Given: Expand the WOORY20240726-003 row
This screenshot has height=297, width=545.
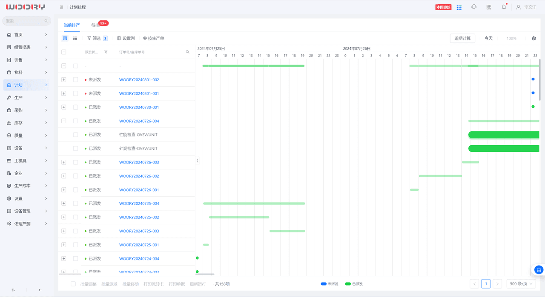Looking at the screenshot, I should tap(64, 162).
